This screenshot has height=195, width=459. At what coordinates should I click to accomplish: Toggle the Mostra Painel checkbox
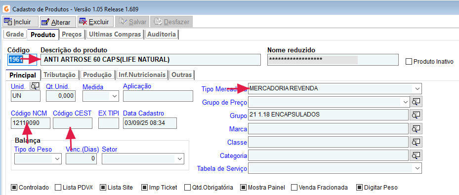(x=243, y=188)
